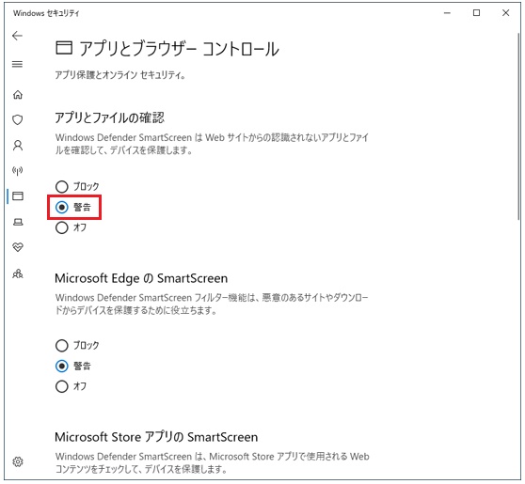
Task: Open Device performance & health heart icon
Action: click(18, 247)
